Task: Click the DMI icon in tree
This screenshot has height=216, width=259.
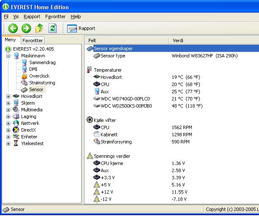Action: click(24, 69)
